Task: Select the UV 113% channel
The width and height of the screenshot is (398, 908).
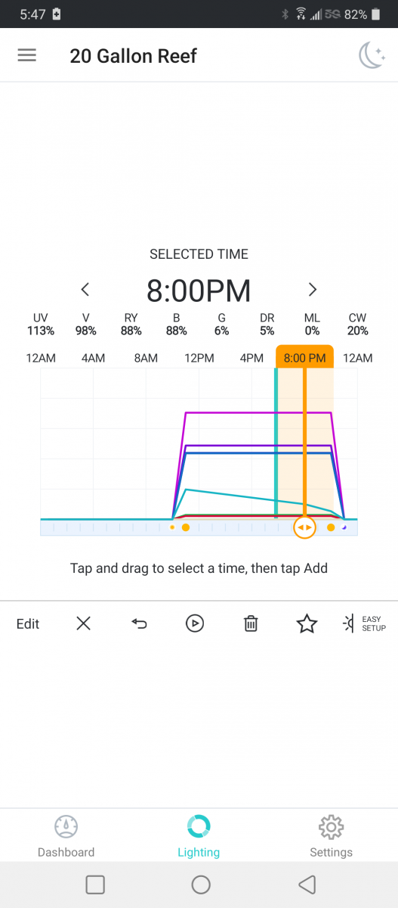Action: (x=40, y=325)
